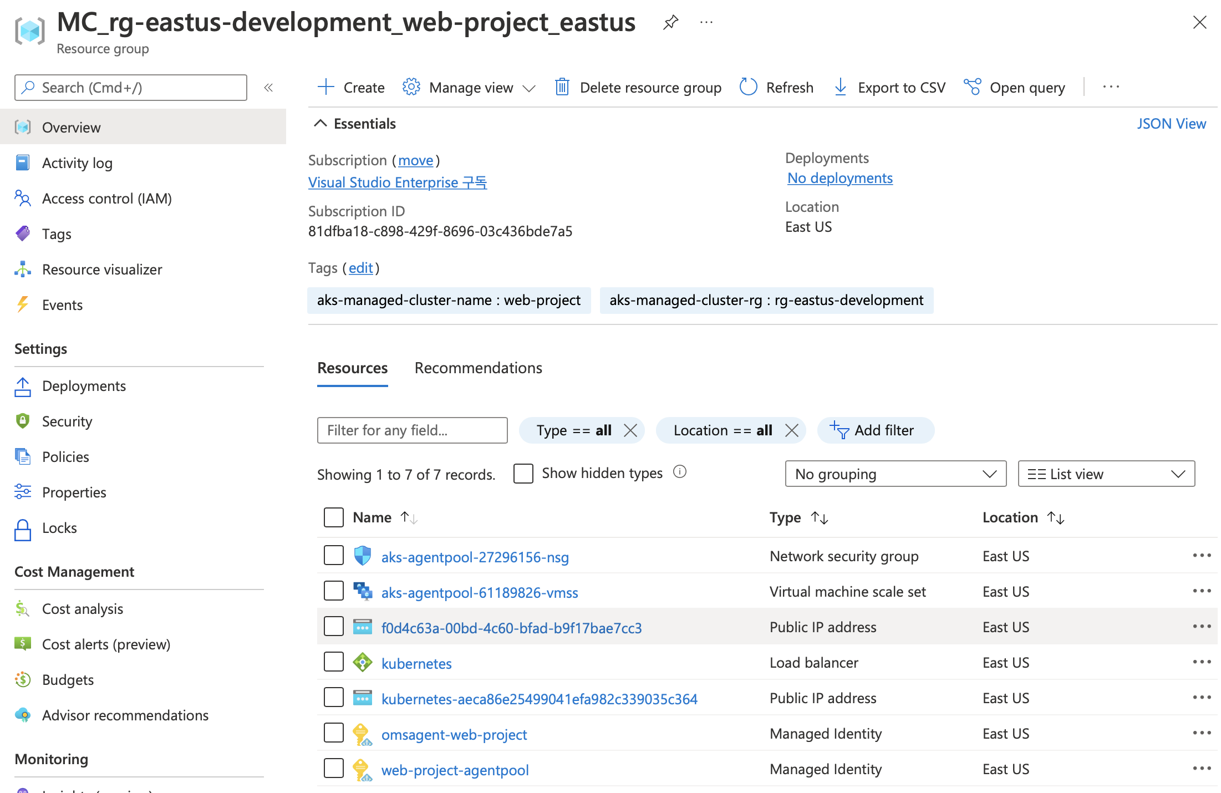Click the Open query icon
The image size is (1221, 793).
point(972,87)
